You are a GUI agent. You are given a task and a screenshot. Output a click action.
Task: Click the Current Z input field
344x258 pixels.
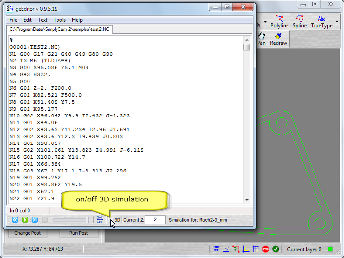pyautogui.click(x=155, y=220)
